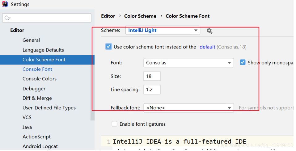
Task: Open the Scheme dropdown showing IntelliJ Light
Action: (x=163, y=30)
